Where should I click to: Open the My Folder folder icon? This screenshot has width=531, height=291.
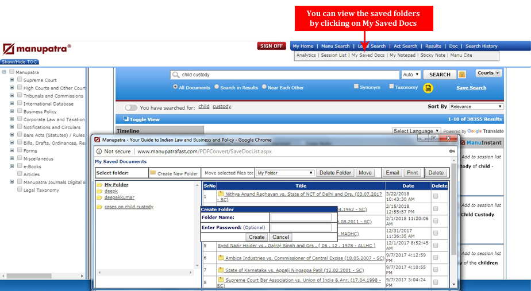[x=99, y=185]
